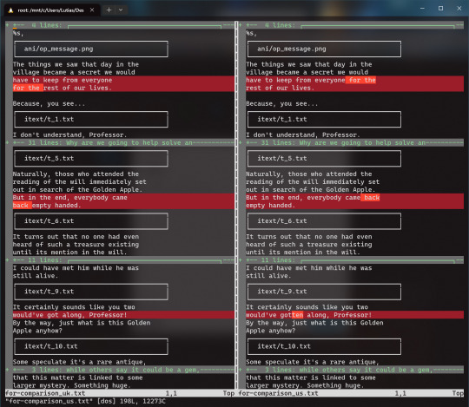Click itext/t_5.txt box in left pane

click(x=91, y=159)
